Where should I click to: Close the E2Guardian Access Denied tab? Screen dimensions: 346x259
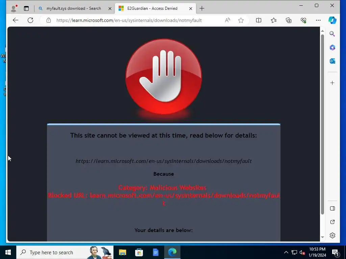pos(191,8)
